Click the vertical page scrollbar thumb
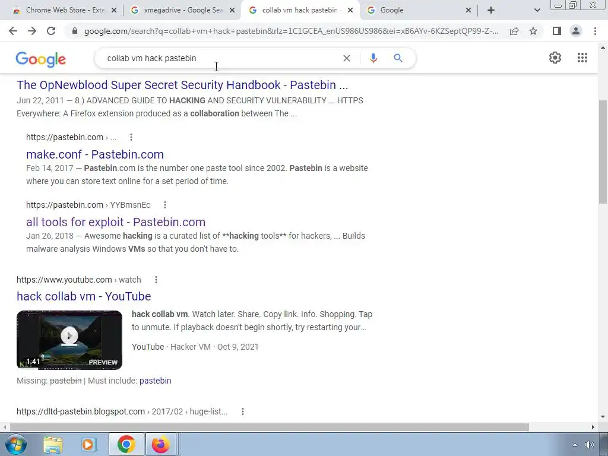The image size is (608, 456). point(603,151)
